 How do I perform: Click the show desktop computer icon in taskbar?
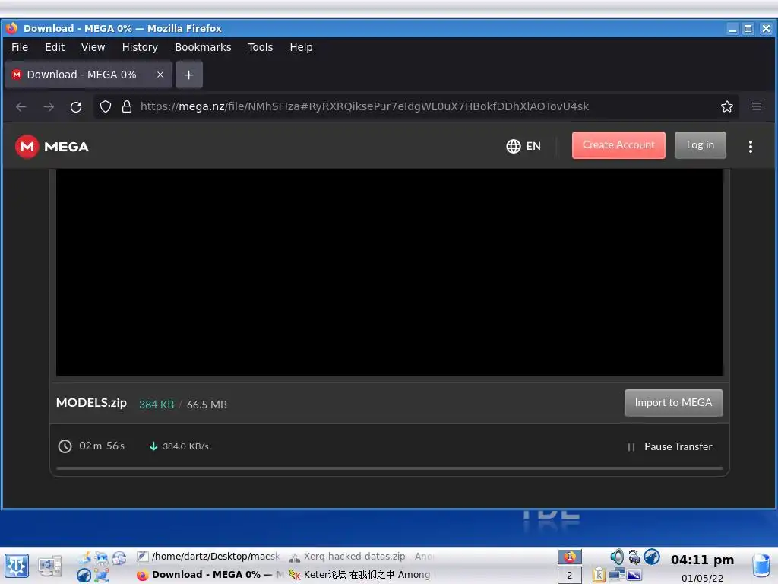51,566
